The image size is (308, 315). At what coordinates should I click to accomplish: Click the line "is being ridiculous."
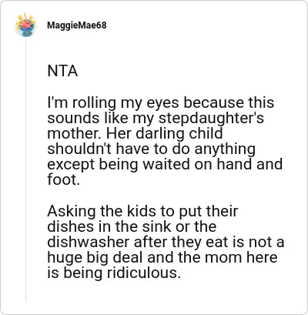pyautogui.click(x=113, y=273)
